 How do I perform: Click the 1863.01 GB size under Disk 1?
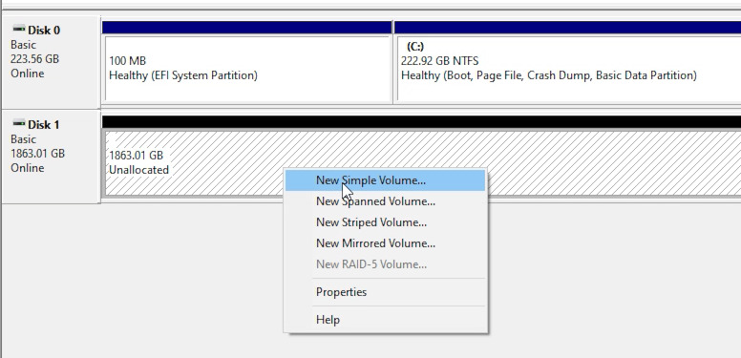click(37, 154)
